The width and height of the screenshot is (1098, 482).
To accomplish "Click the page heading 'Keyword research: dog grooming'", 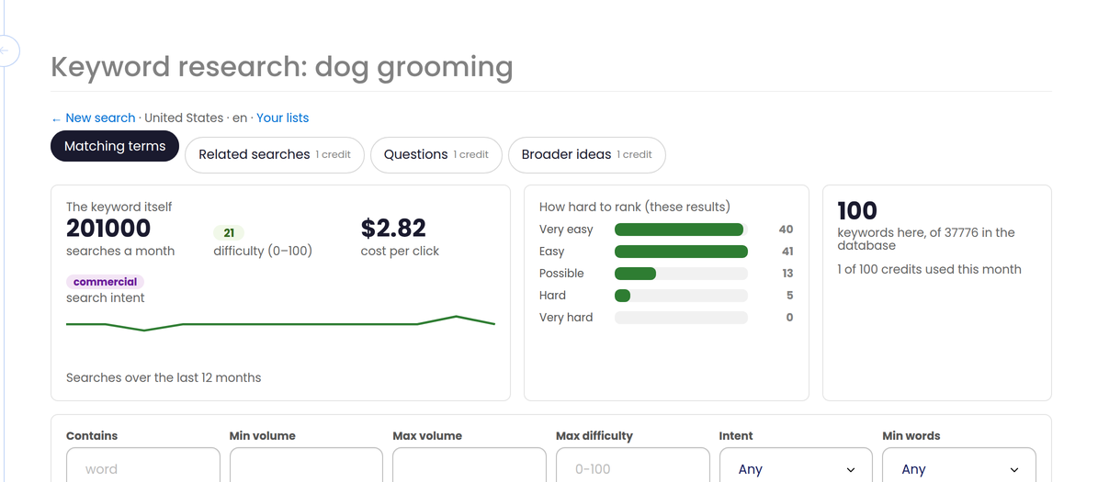I will pyautogui.click(x=282, y=67).
